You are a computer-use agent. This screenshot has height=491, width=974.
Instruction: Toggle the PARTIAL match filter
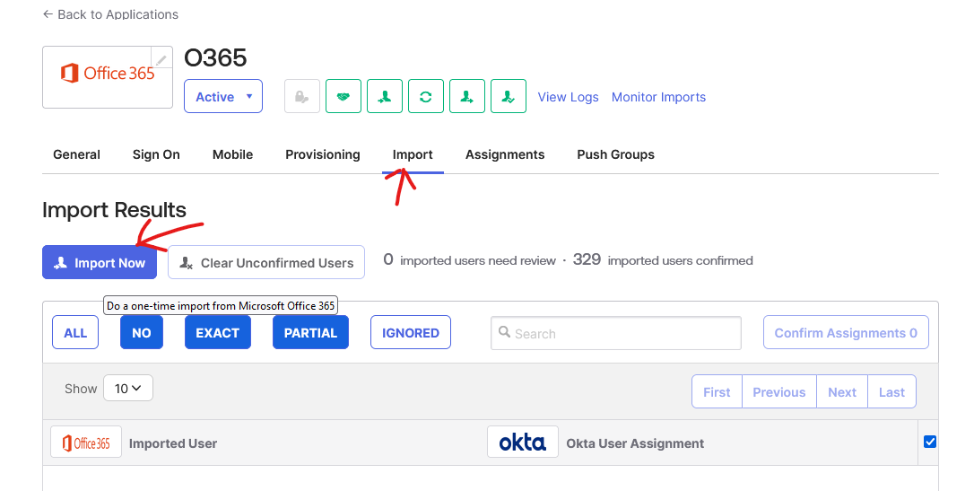310,332
